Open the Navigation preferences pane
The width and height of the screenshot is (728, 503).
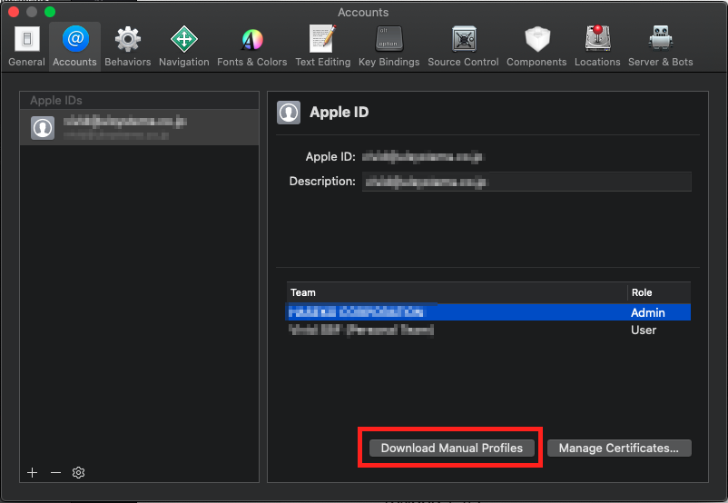pyautogui.click(x=184, y=46)
